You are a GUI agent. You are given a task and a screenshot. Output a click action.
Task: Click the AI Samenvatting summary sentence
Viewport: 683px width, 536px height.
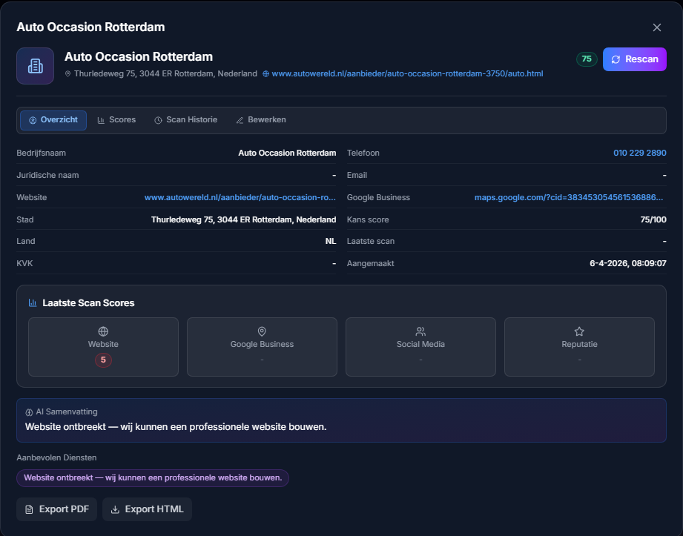[176, 427]
